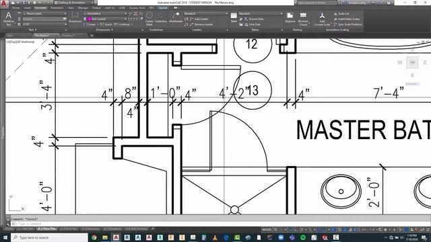Click the Windows Start button
The width and height of the screenshot is (431, 242).
click(x=5, y=237)
